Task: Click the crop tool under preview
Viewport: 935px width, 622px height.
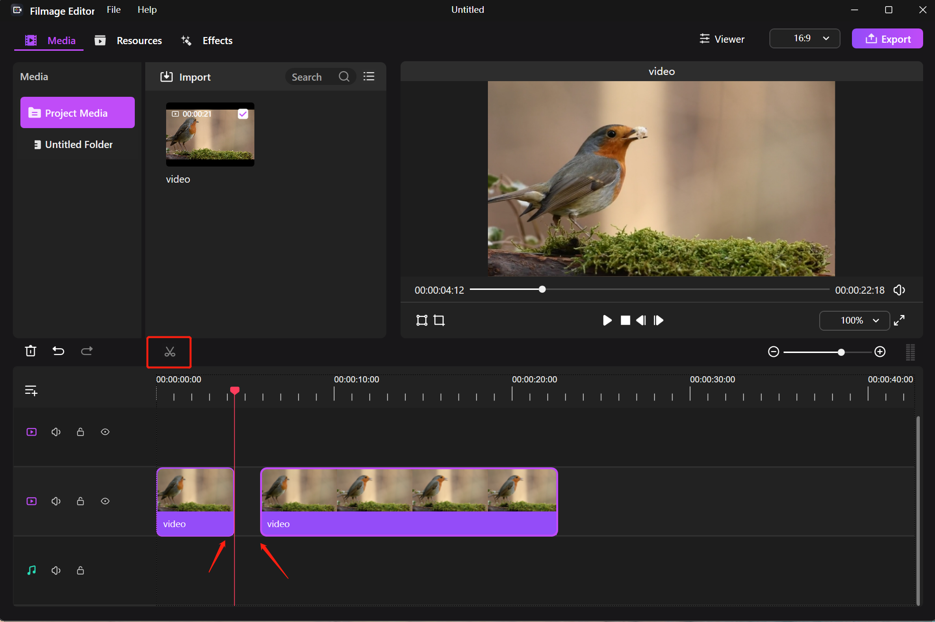Action: (x=439, y=320)
